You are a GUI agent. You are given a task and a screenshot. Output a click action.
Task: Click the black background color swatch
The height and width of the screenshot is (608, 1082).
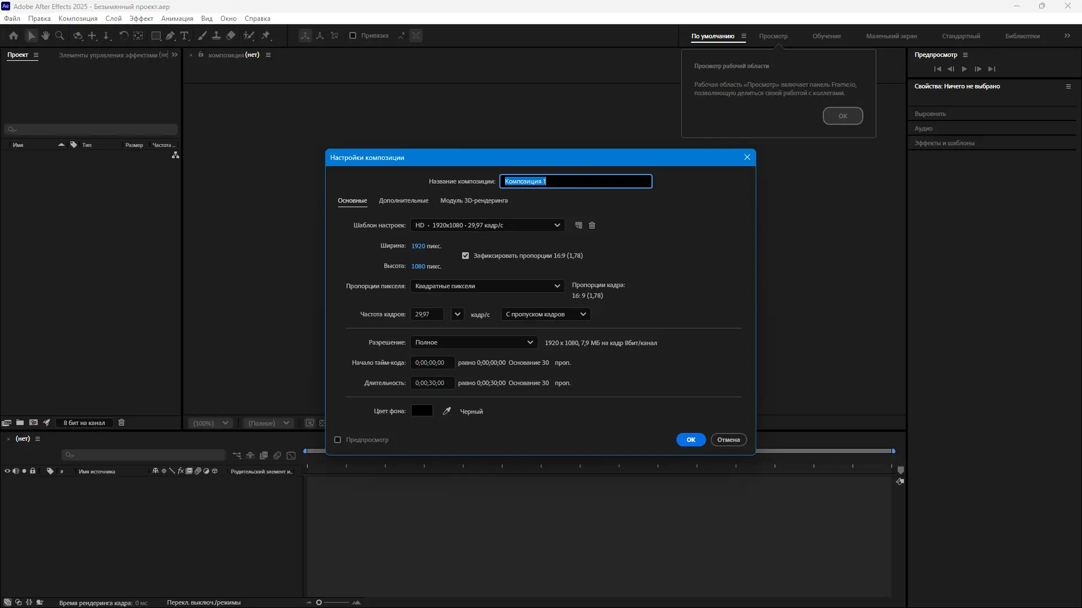coord(422,411)
